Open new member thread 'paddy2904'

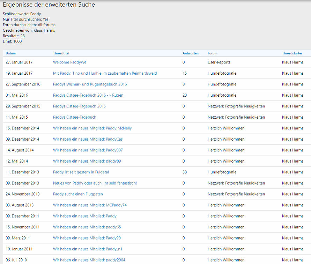89,260
